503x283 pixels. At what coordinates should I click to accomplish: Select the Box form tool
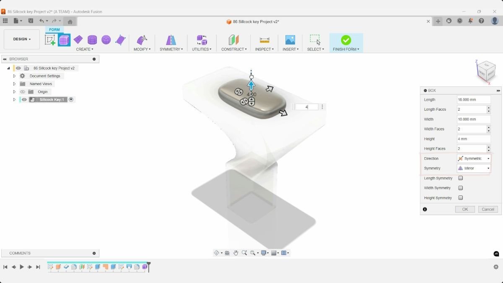click(x=64, y=40)
